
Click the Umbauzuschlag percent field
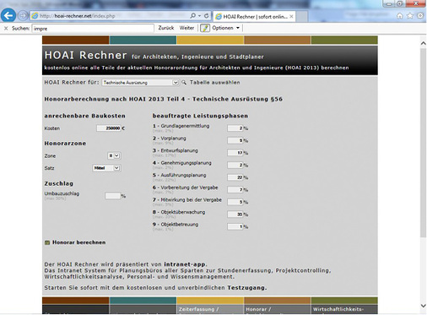pos(113,196)
